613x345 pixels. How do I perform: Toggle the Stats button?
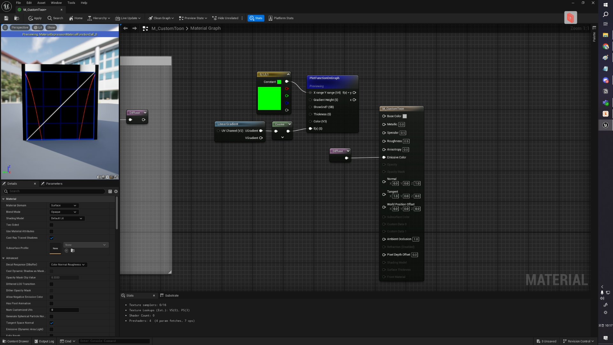256,18
